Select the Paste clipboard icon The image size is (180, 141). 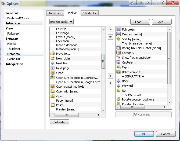pyautogui.click(x=53, y=105)
